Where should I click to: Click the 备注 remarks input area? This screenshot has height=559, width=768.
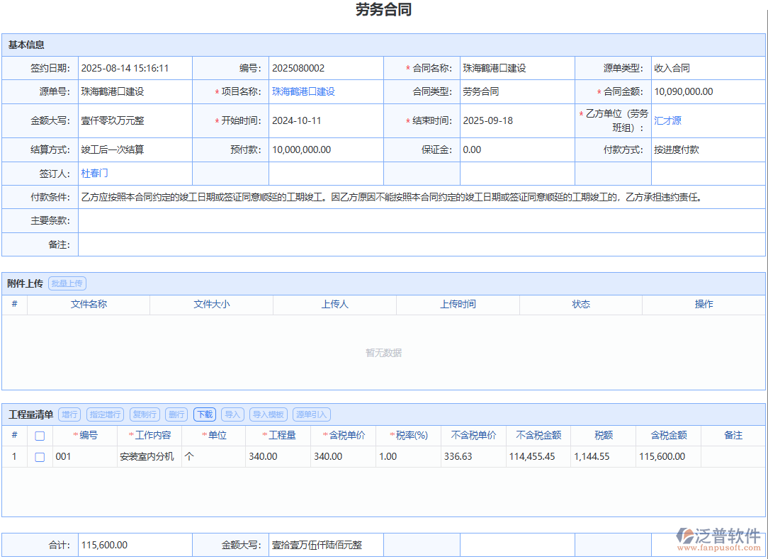point(283,244)
